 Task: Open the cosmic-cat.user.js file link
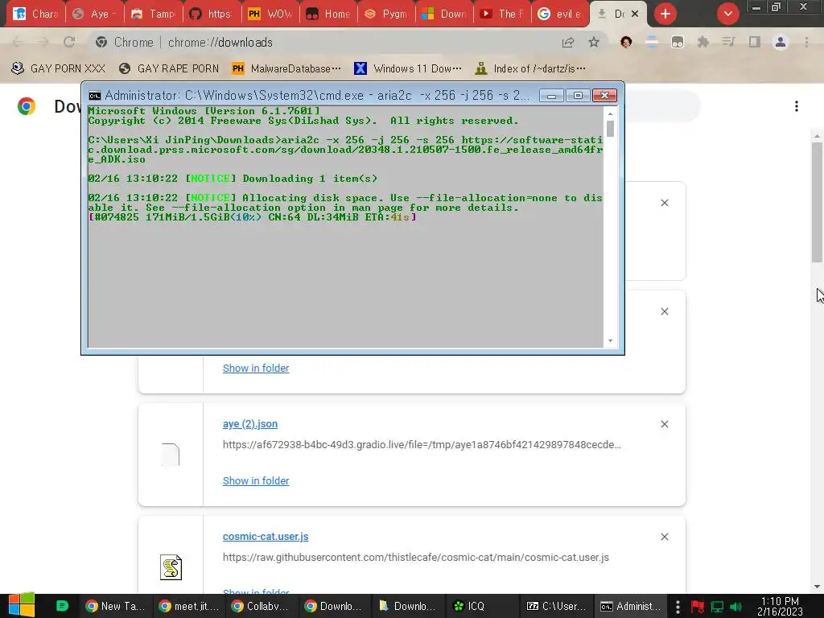[266, 537]
